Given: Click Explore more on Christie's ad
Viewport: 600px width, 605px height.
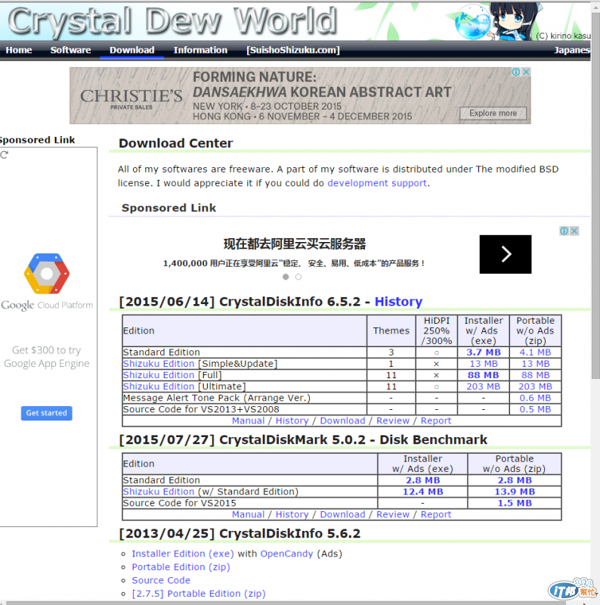Looking at the screenshot, I should [493, 113].
